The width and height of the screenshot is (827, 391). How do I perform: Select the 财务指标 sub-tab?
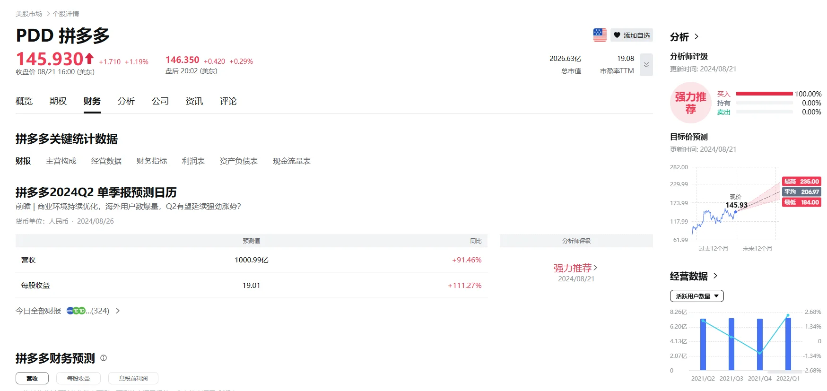[152, 161]
